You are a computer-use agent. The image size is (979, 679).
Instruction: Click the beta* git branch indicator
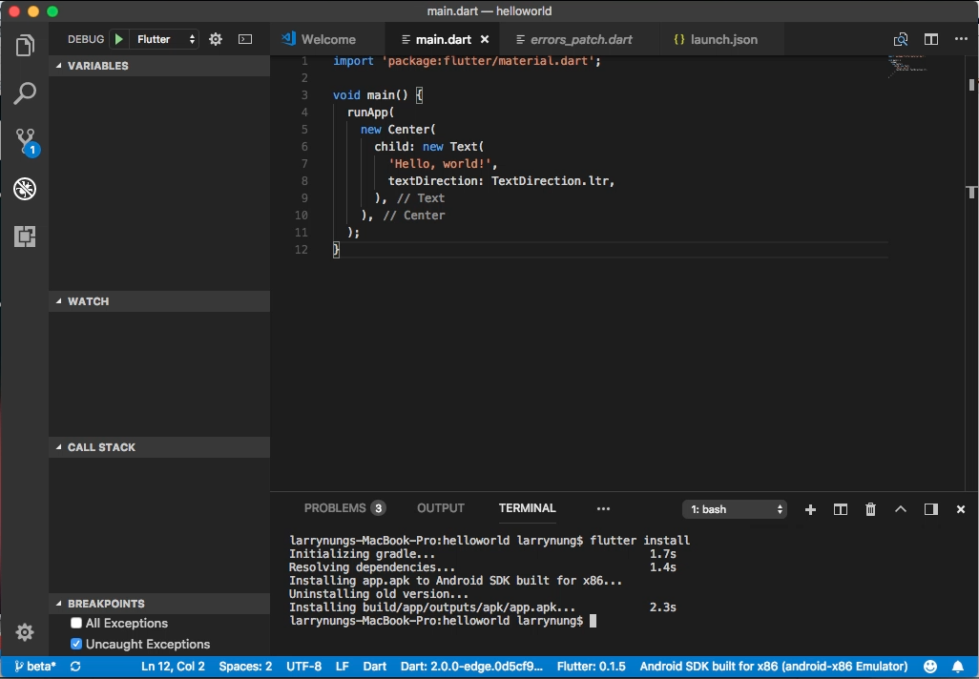(x=35, y=667)
